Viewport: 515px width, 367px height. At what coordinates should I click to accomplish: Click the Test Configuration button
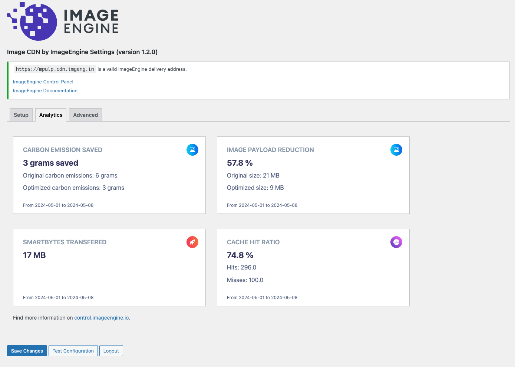click(73, 351)
